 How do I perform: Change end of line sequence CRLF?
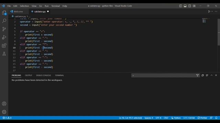click(x=166, y=118)
